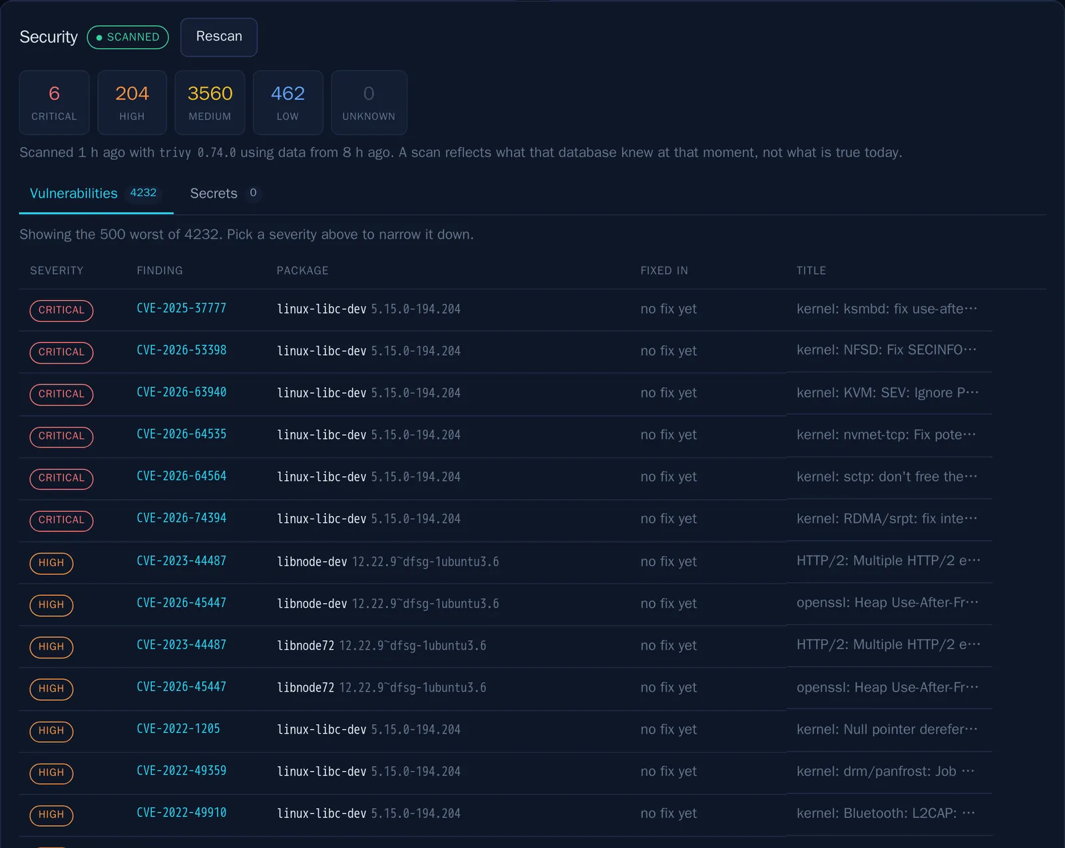This screenshot has width=1065, height=848.
Task: Filter by the 6 Critical severity card
Action: pyautogui.click(x=55, y=102)
